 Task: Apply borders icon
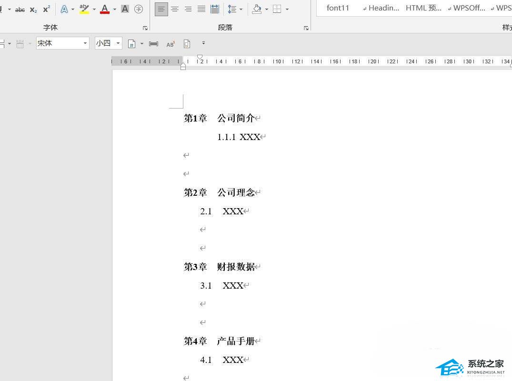click(x=277, y=9)
